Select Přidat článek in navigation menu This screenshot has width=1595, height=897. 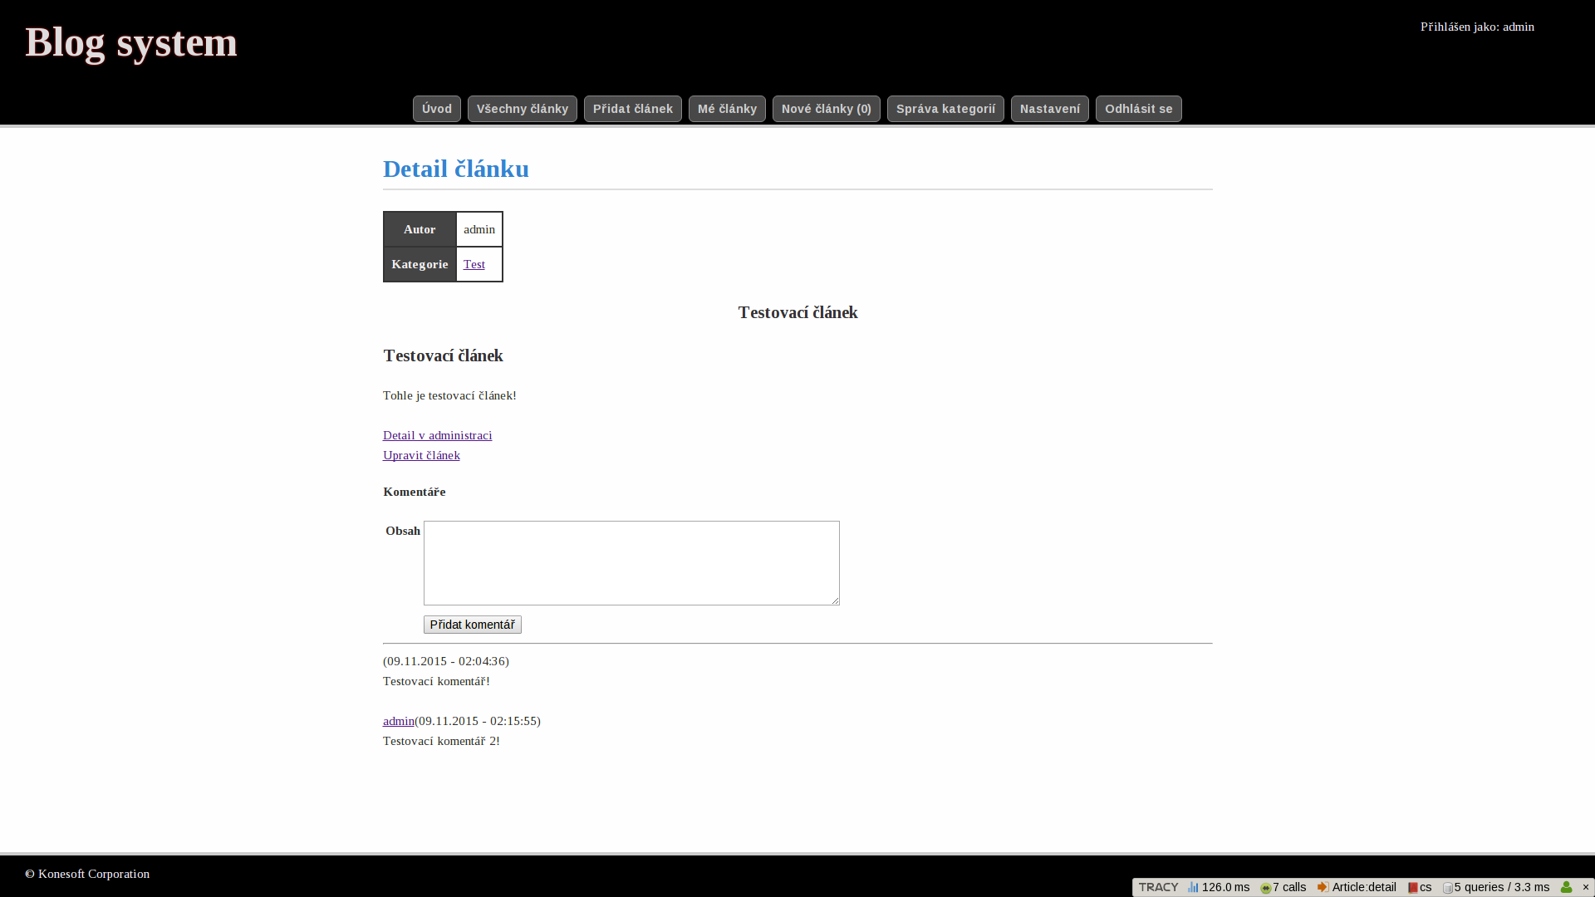click(x=632, y=109)
